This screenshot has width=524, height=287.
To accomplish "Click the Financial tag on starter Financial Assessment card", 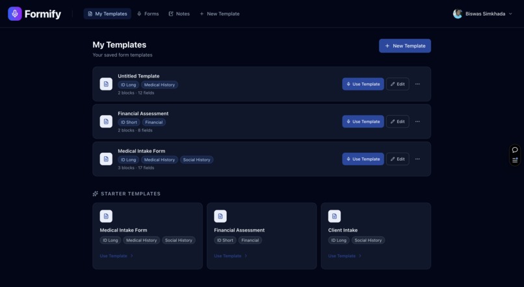I will 250,240.
